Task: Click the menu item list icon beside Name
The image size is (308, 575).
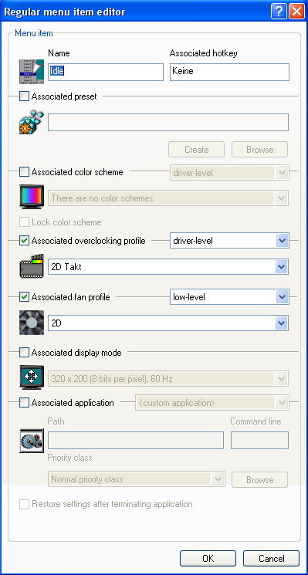Action: (32, 72)
